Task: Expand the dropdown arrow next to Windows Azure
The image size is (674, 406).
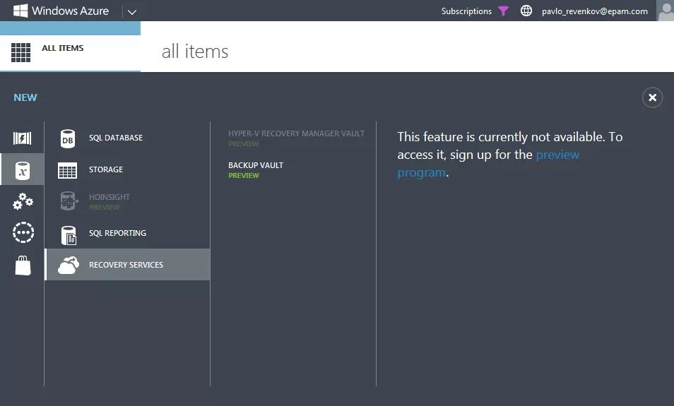Action: tap(132, 12)
